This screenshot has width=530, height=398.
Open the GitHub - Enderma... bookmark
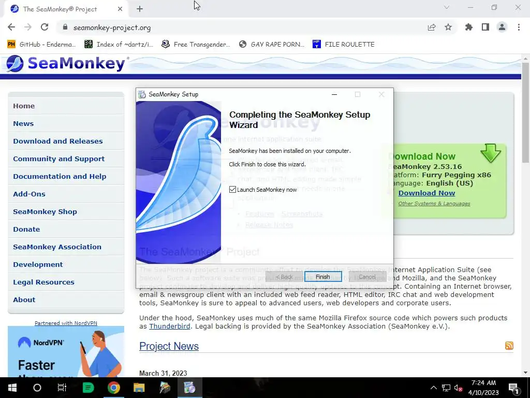(40, 45)
